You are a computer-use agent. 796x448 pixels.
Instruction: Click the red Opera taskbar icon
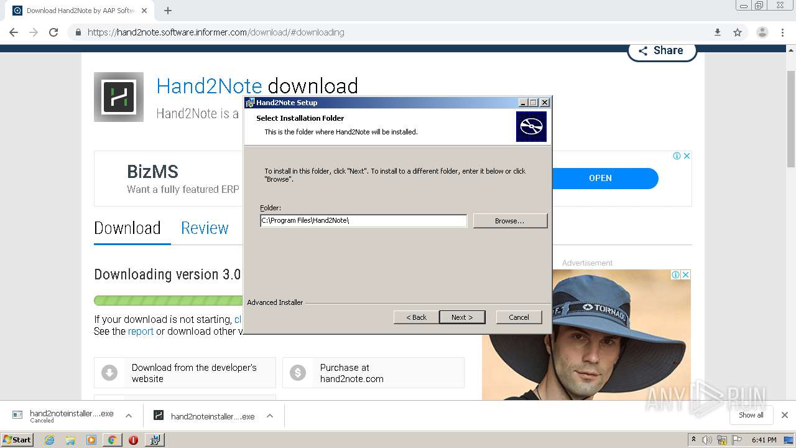[x=133, y=440]
